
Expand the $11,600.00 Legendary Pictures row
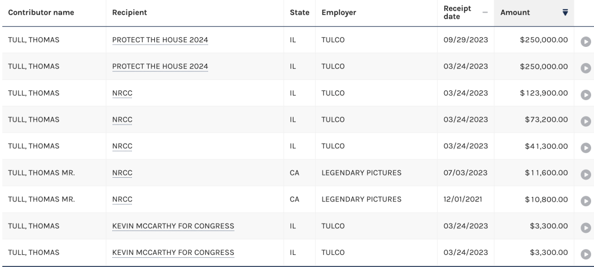click(x=586, y=174)
